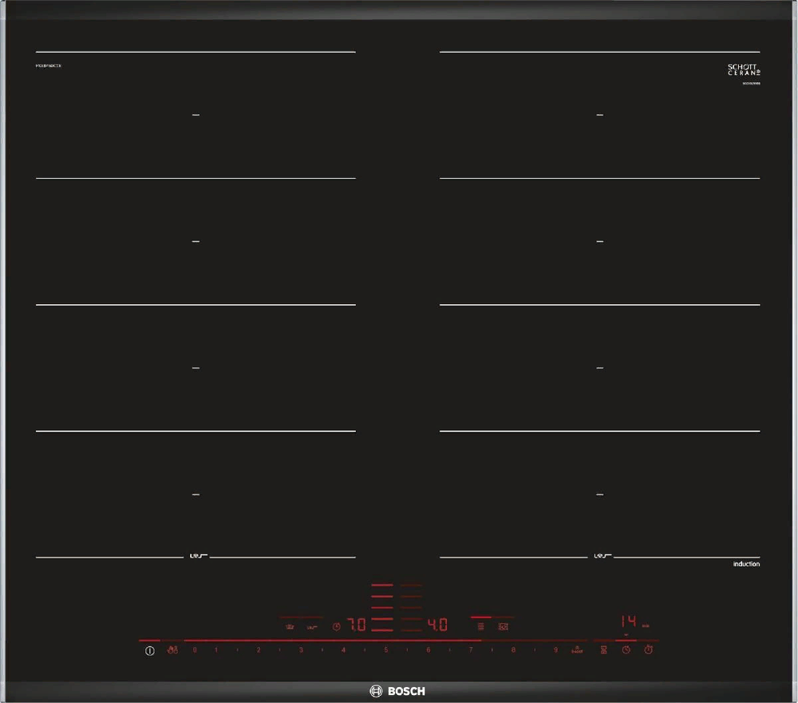Select the clock icon below the 14 display
798x703 pixels.
[x=626, y=650]
